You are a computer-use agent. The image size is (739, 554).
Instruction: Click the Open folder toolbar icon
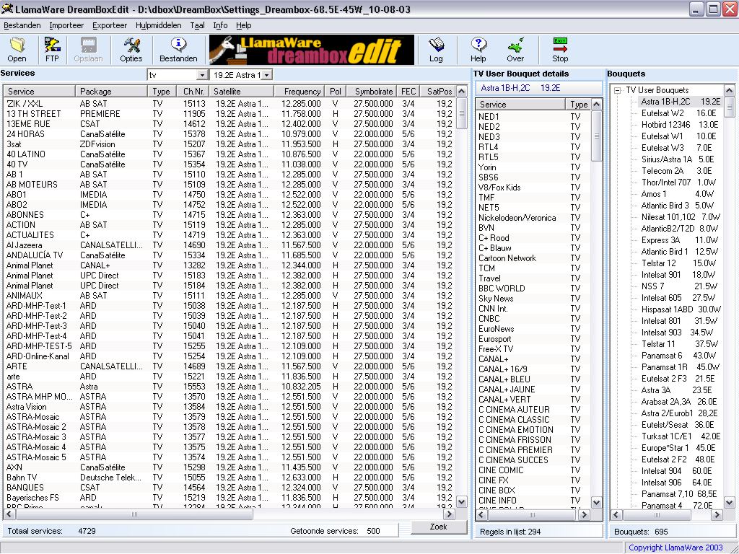tap(17, 50)
